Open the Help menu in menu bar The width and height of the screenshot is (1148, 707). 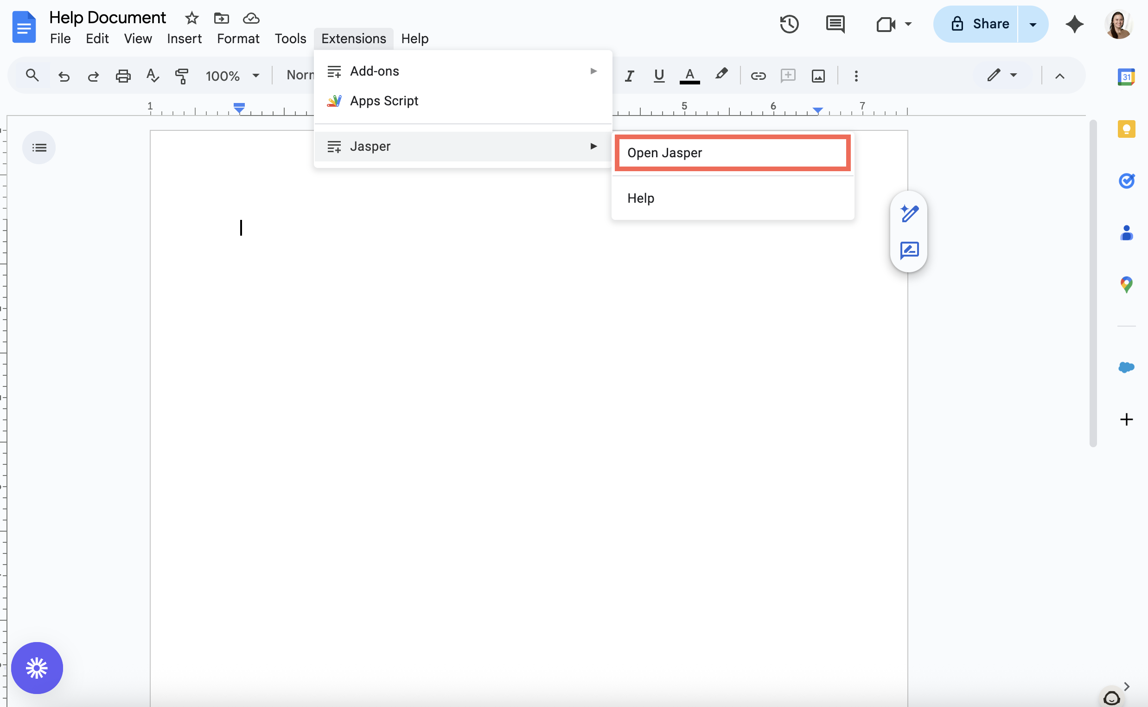[415, 39]
